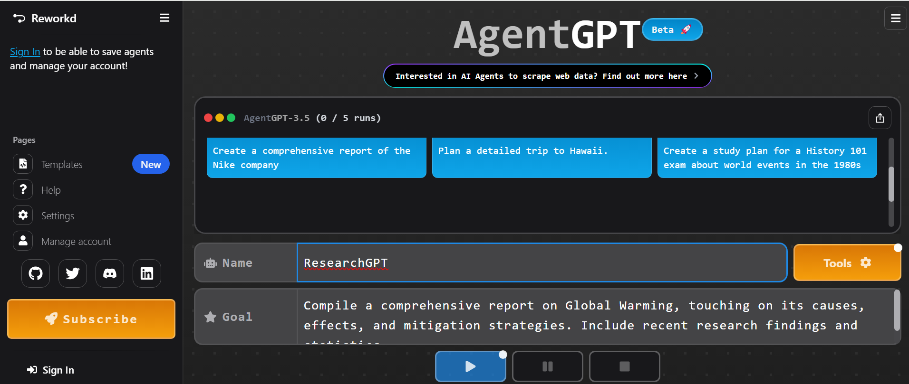Collapse the sidebar with the hamburger icon
This screenshot has width=909, height=384.
coord(164,18)
